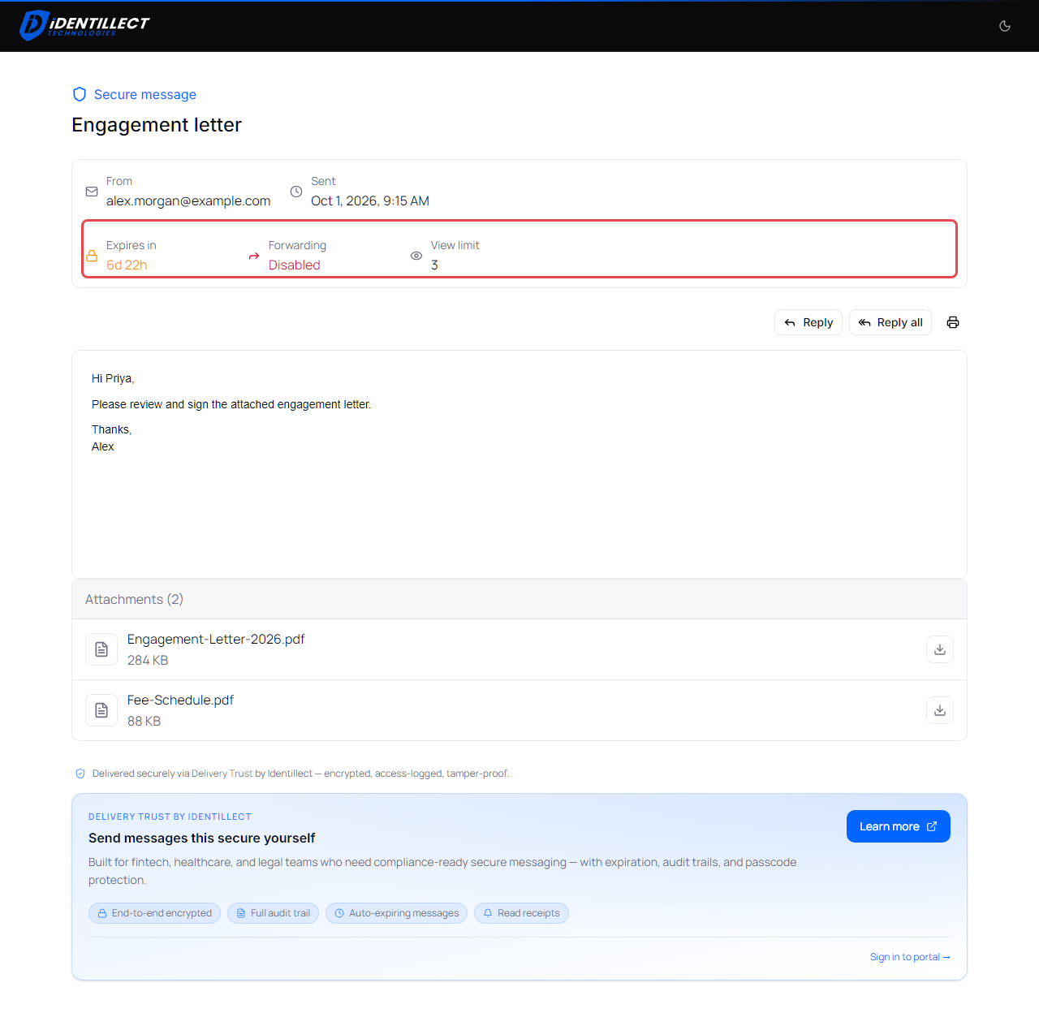The height and width of the screenshot is (1013, 1039).
Task: Click the sent date Oct 1, 2026, 9:15 AM
Action: click(370, 201)
